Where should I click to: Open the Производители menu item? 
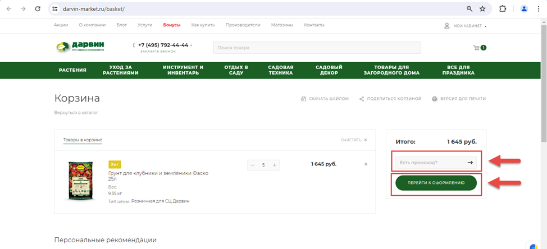pyautogui.click(x=243, y=25)
